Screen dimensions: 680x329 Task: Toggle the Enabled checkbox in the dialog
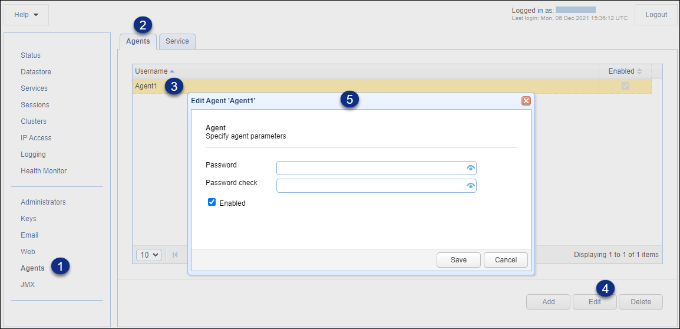pyautogui.click(x=212, y=202)
